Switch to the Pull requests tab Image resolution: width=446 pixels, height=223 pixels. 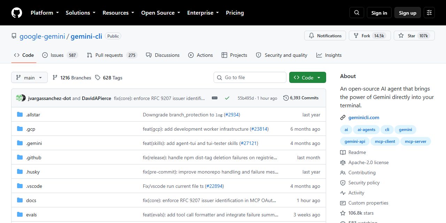112,55
